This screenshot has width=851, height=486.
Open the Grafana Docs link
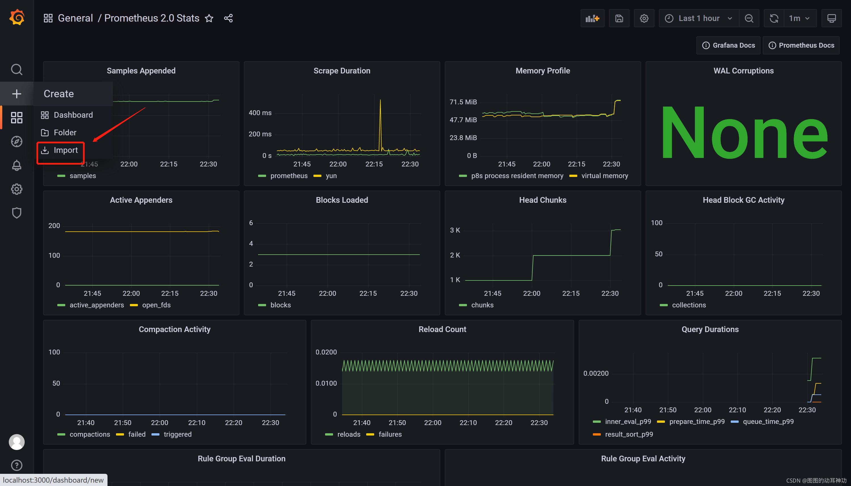(728, 45)
